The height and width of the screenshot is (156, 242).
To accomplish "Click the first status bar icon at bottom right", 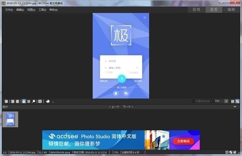I will point(227,152).
